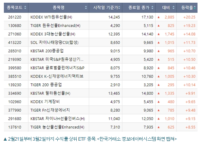Image resolution: width=201 pixels, height=143 pixels.
Task: Select KBSTAR 팔라듐선물(H) name
Action: point(50,93)
